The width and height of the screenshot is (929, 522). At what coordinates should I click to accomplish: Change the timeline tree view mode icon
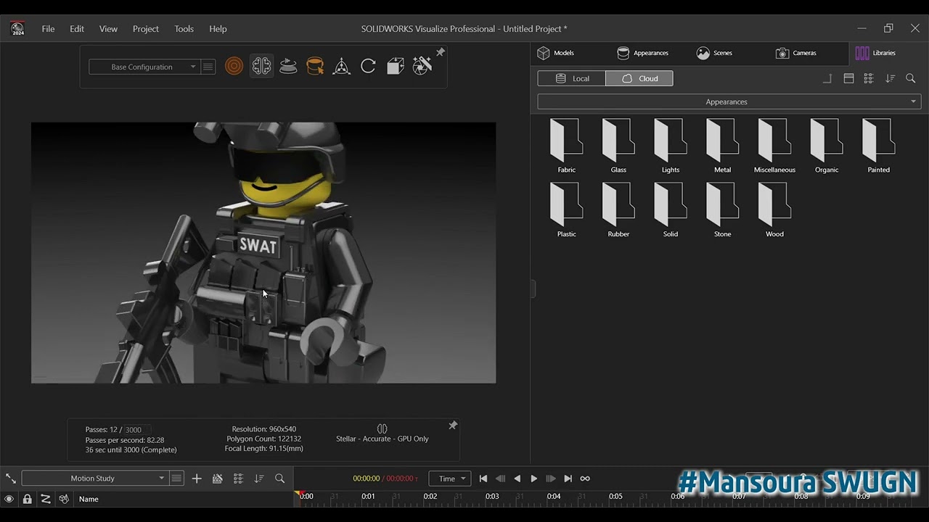click(x=238, y=478)
